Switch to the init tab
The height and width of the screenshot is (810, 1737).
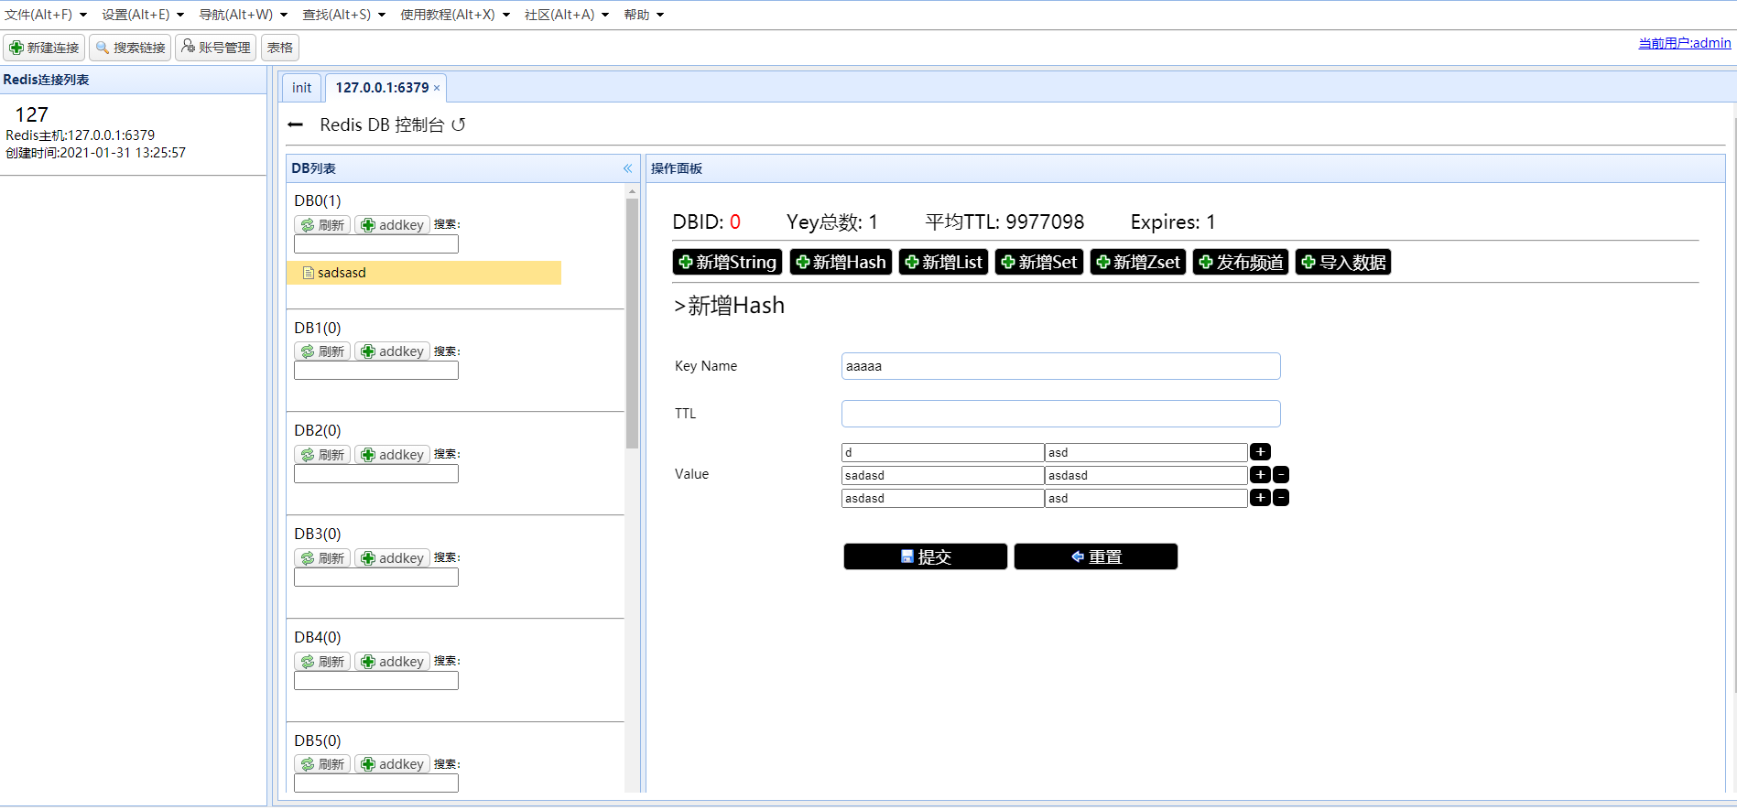pyautogui.click(x=301, y=88)
